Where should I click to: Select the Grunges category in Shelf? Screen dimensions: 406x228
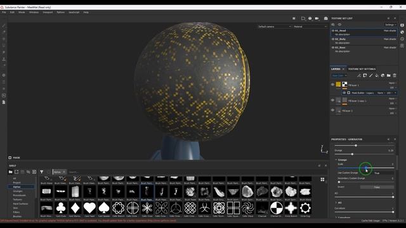[18, 191]
